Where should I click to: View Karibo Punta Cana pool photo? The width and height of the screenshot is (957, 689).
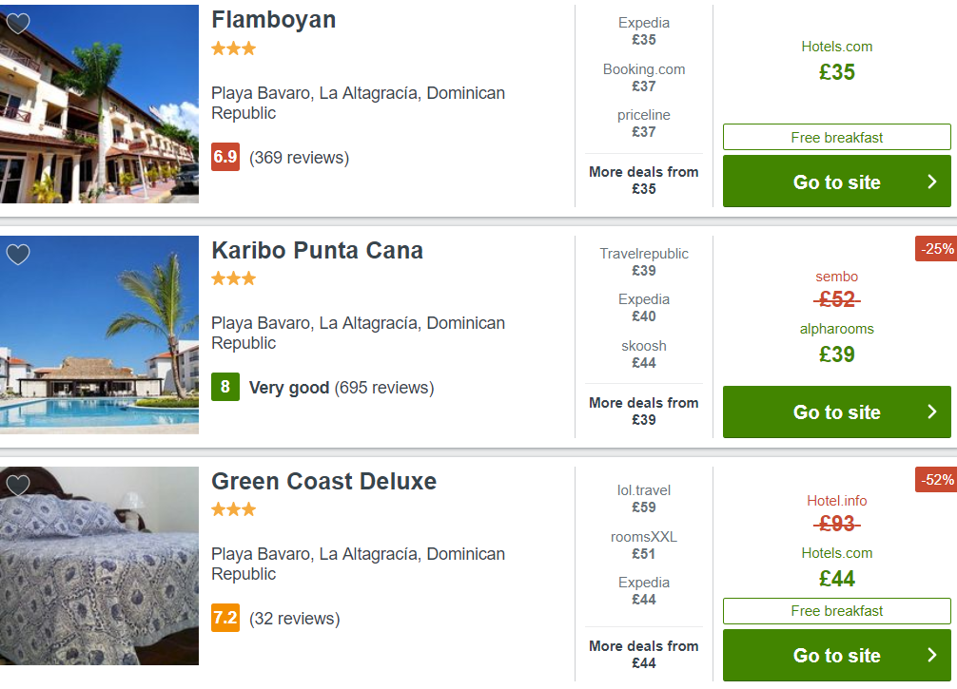pyautogui.click(x=99, y=335)
